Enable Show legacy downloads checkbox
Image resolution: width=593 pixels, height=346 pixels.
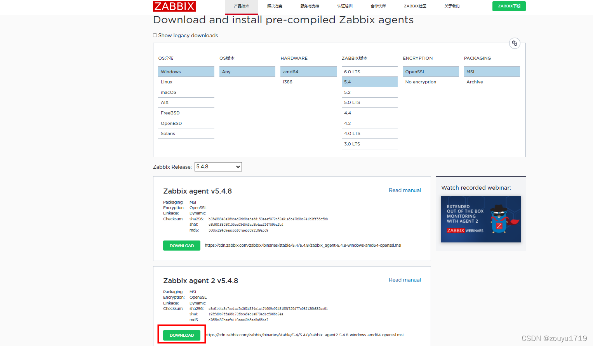(155, 35)
